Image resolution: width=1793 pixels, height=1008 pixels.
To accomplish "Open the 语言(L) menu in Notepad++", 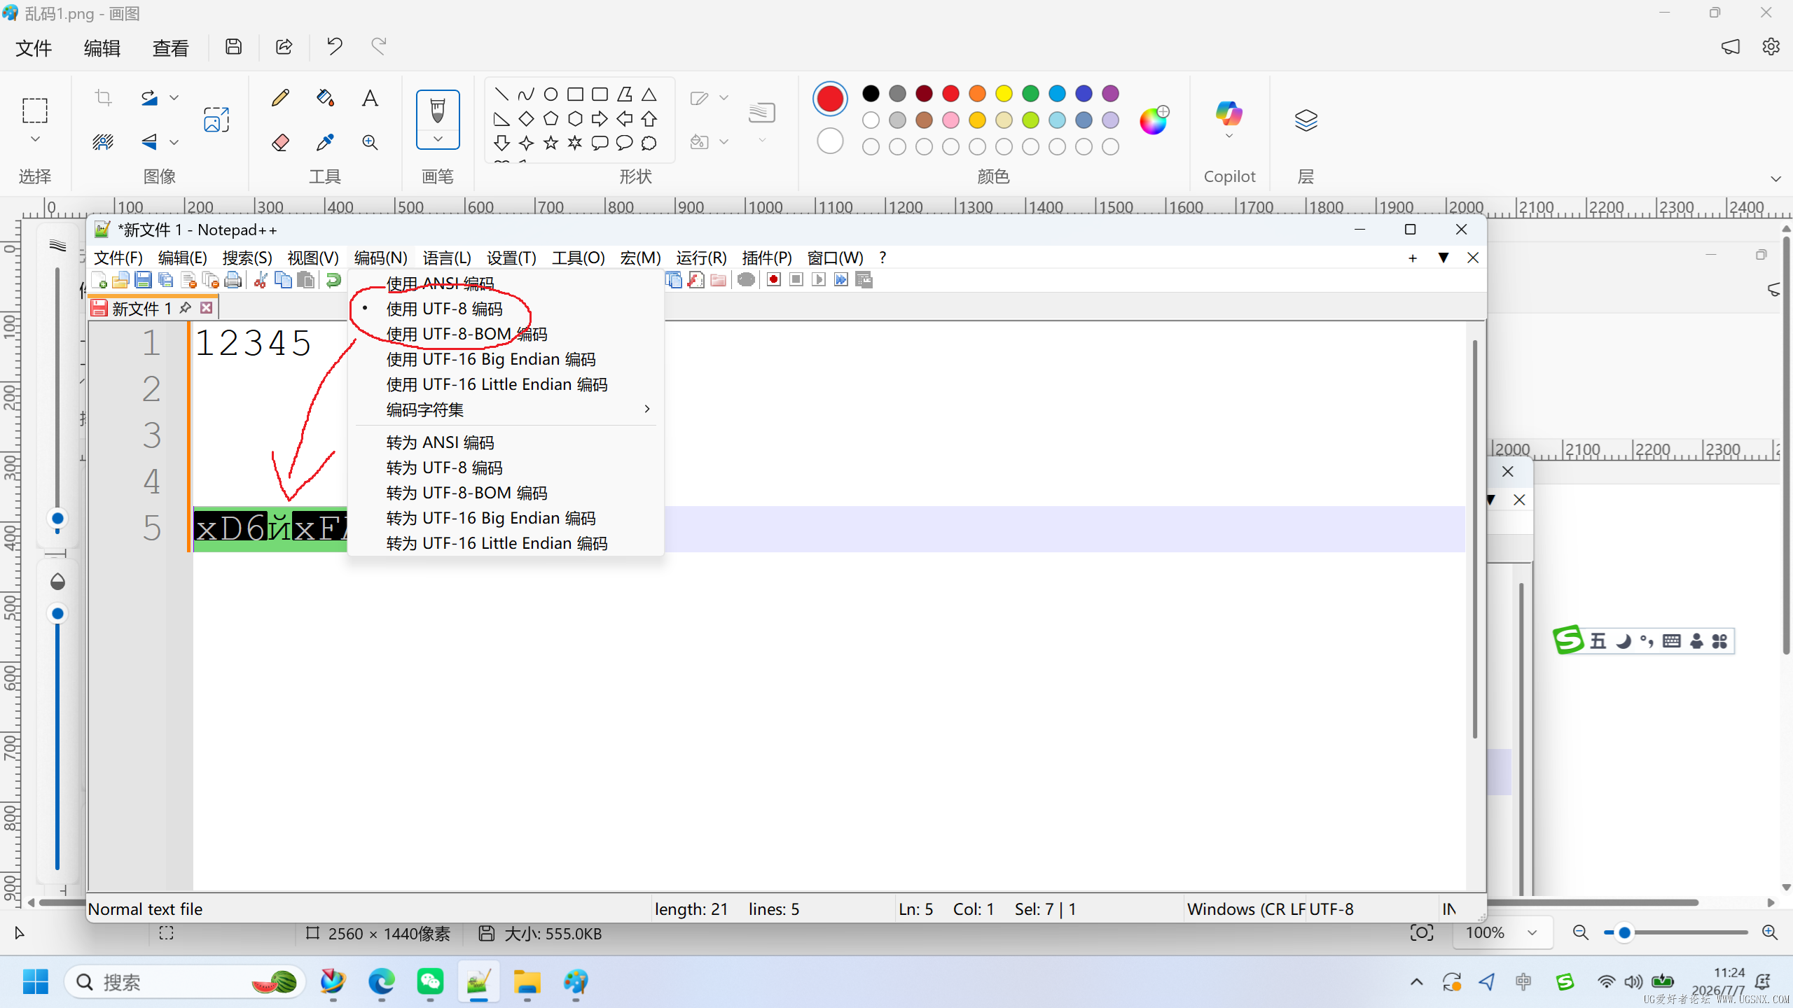I will click(447, 258).
